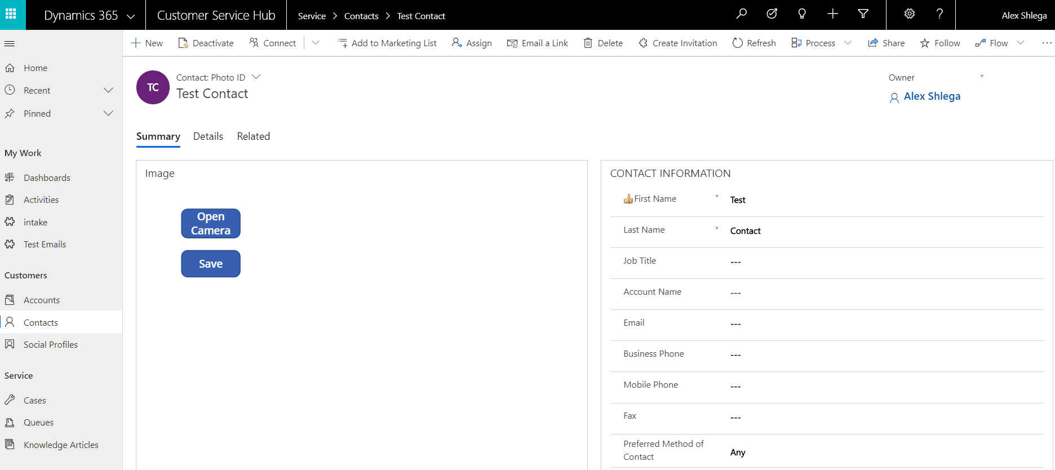This screenshot has width=1055, height=470.
Task: Expand the Process dropdown chevron
Action: [848, 43]
